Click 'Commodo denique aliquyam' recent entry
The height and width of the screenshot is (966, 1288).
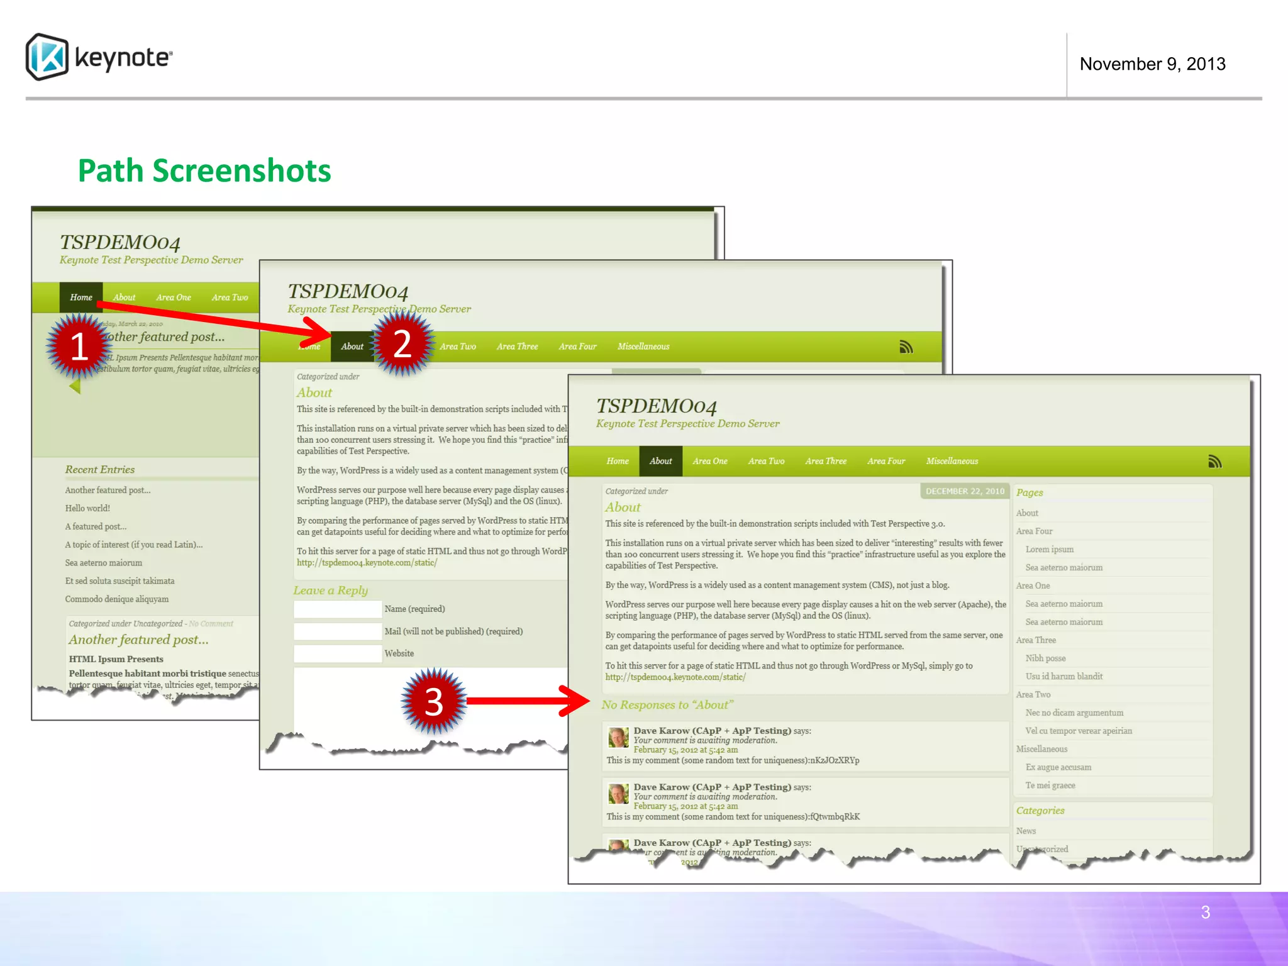[x=116, y=599]
